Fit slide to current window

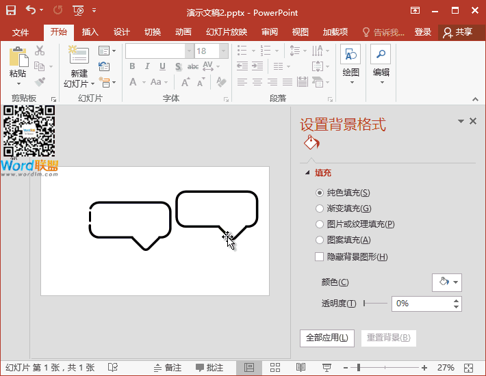(x=468, y=368)
